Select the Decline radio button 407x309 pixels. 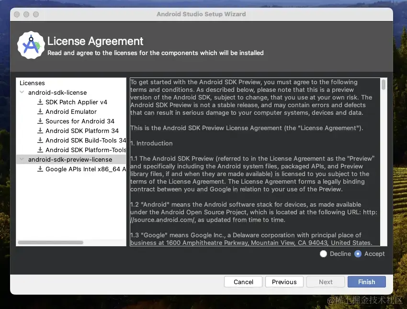(x=323, y=254)
